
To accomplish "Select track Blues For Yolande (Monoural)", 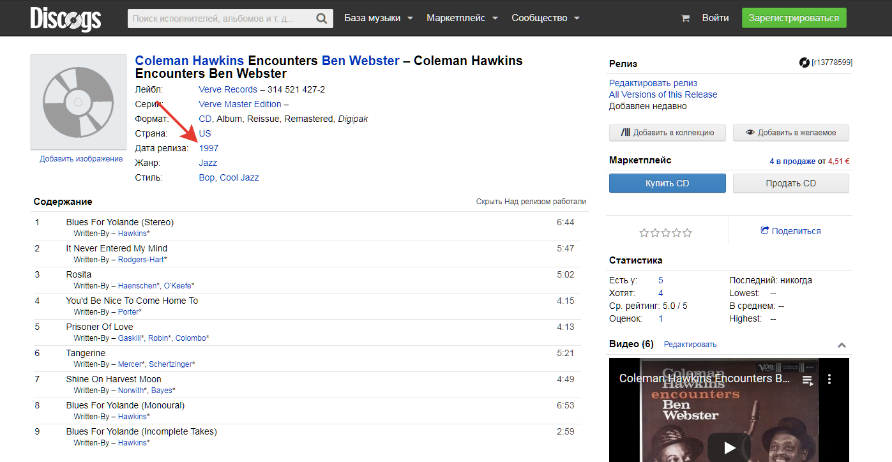I will click(125, 405).
